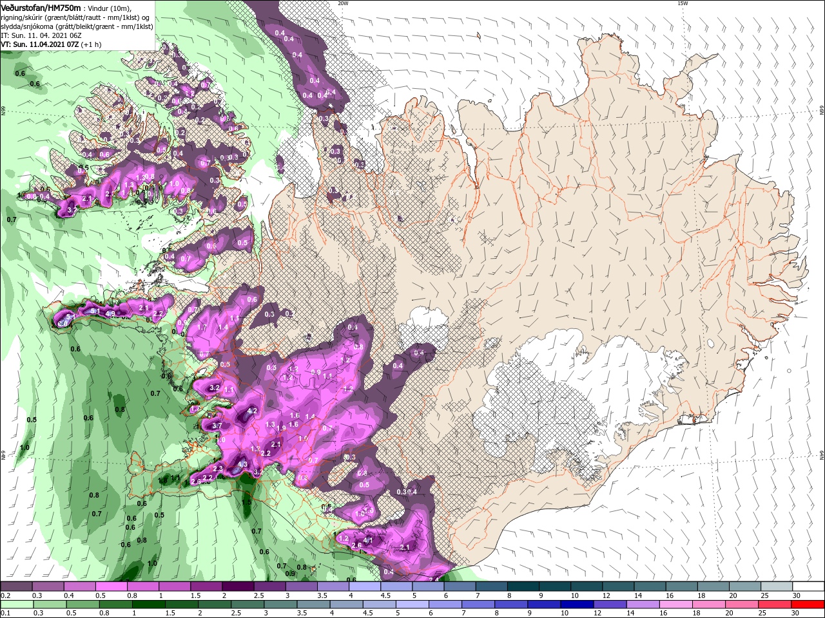Click the '20W' longitude label at the top
825x618 pixels.
[342, 3]
